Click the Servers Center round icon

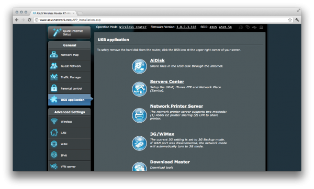pyautogui.click(x=139, y=89)
